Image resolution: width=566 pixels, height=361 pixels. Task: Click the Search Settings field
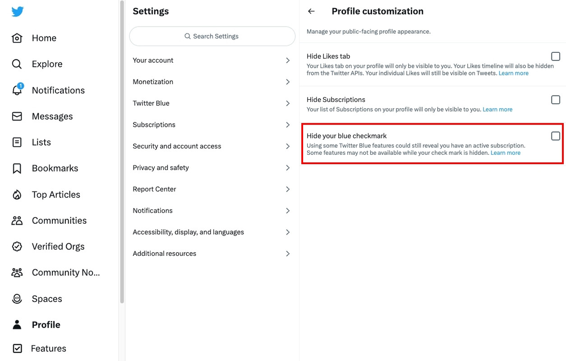point(212,36)
